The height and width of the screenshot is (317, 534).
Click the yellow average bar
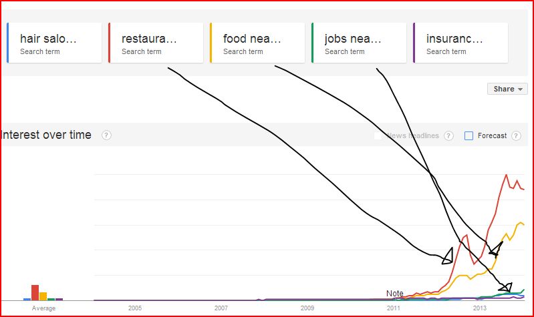[x=43, y=296]
